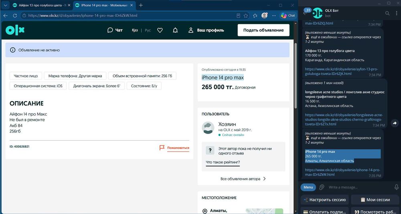Add page to favorites star icon

246,16
